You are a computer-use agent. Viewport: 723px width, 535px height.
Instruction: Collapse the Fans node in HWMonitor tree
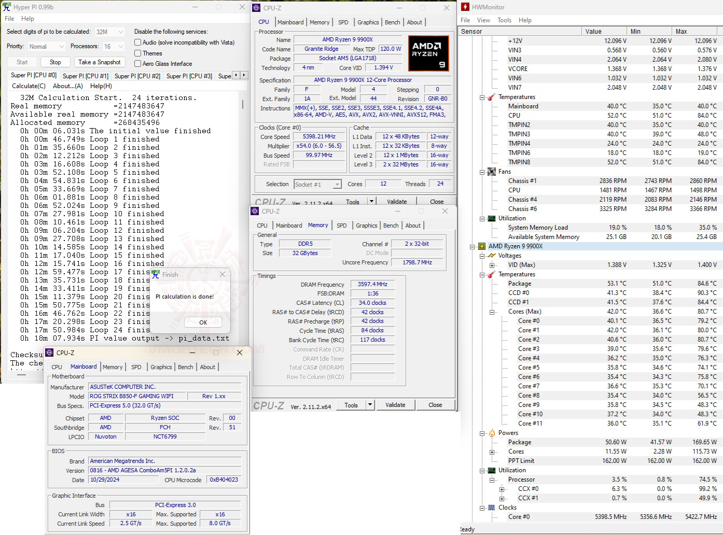tap(482, 171)
